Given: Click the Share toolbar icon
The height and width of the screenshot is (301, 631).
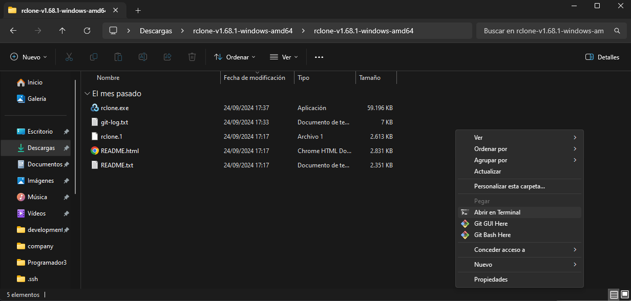Looking at the screenshot, I should click(167, 57).
